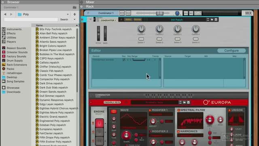Screen dimensions: 259x146
Task: Fold the Combinator 1 mix channel device
Action: click(88, 13)
